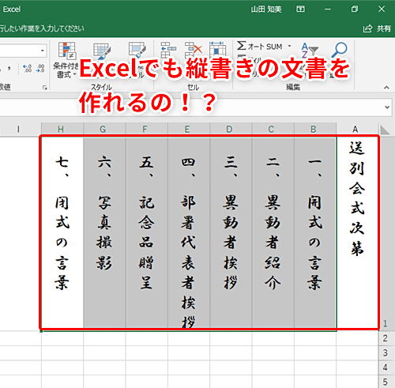Click the Tell Me search box
The image size is (395, 388).
click(x=42, y=28)
